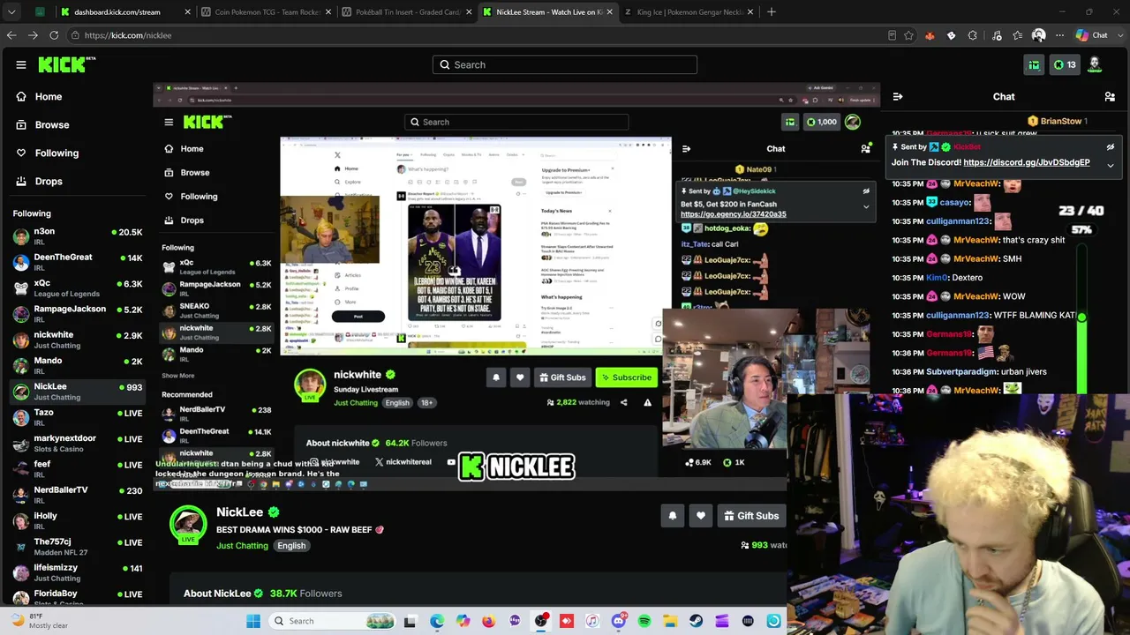Toggle notifications bell for NickLee
Image resolution: width=1130 pixels, height=635 pixels.
pos(672,516)
